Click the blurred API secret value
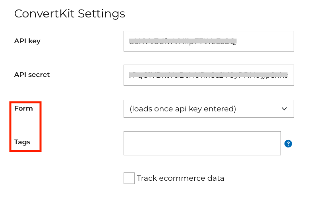The width and height of the screenshot is (329, 197). point(208,75)
